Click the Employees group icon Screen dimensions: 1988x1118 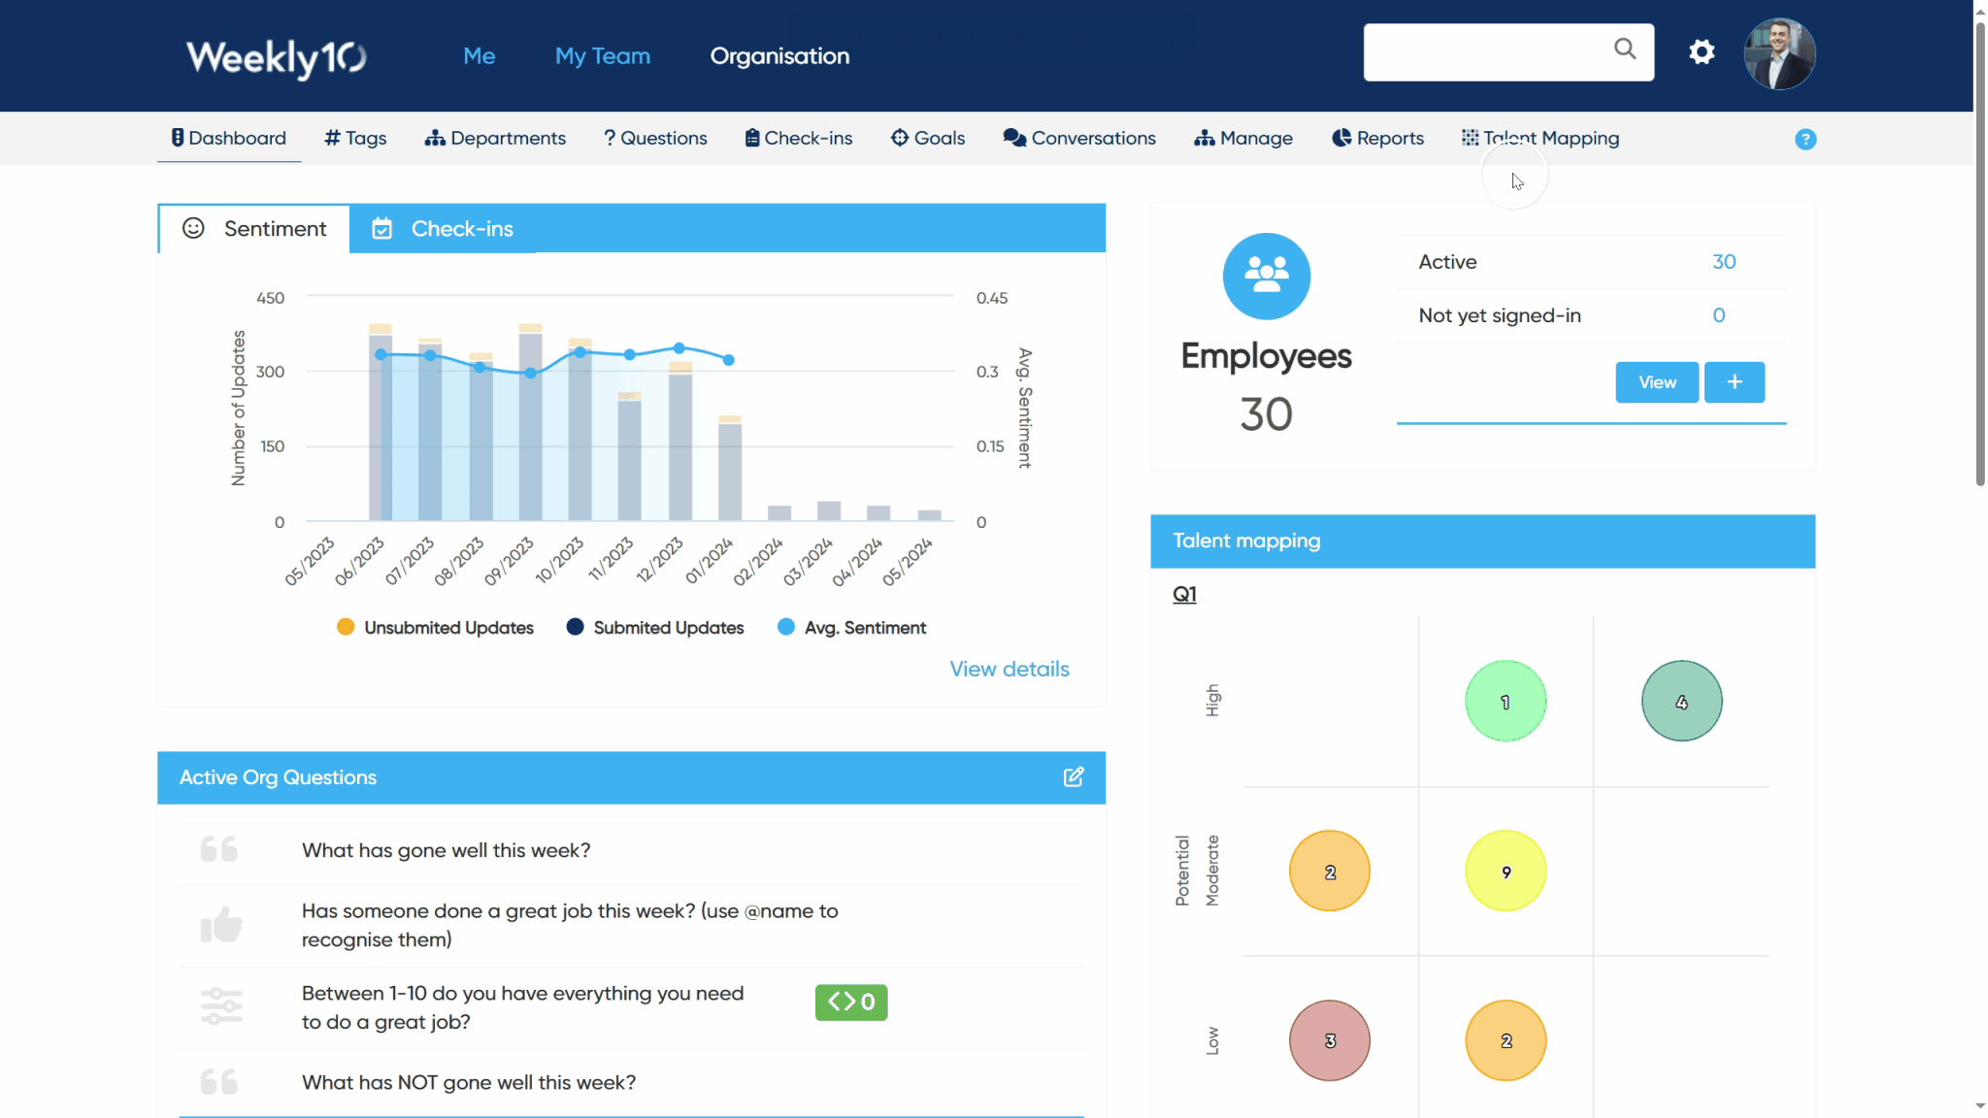point(1266,277)
